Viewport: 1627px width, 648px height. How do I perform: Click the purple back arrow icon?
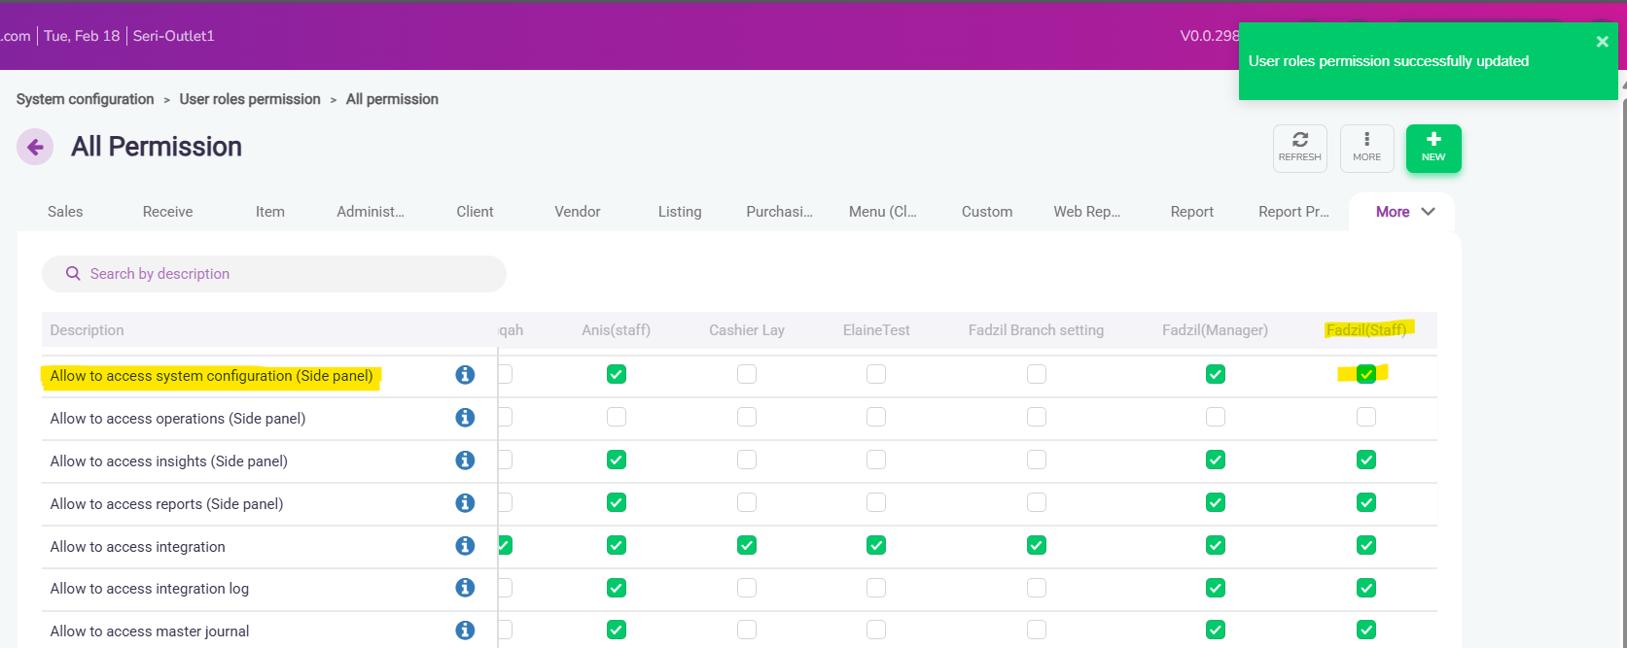(x=35, y=147)
